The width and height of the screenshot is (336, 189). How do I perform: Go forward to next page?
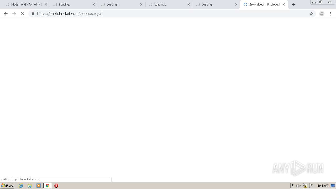(14, 14)
